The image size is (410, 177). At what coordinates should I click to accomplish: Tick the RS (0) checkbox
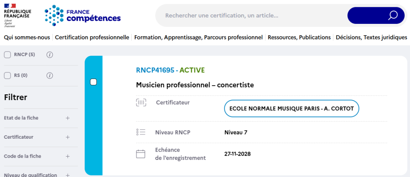point(7,75)
